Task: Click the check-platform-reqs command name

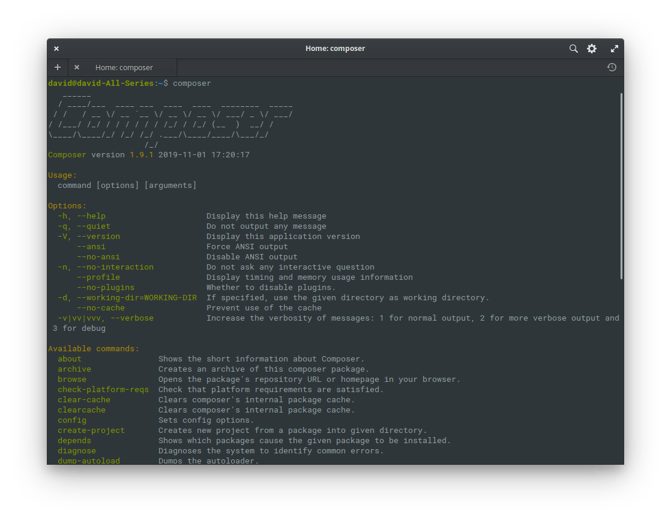Action: (x=103, y=390)
